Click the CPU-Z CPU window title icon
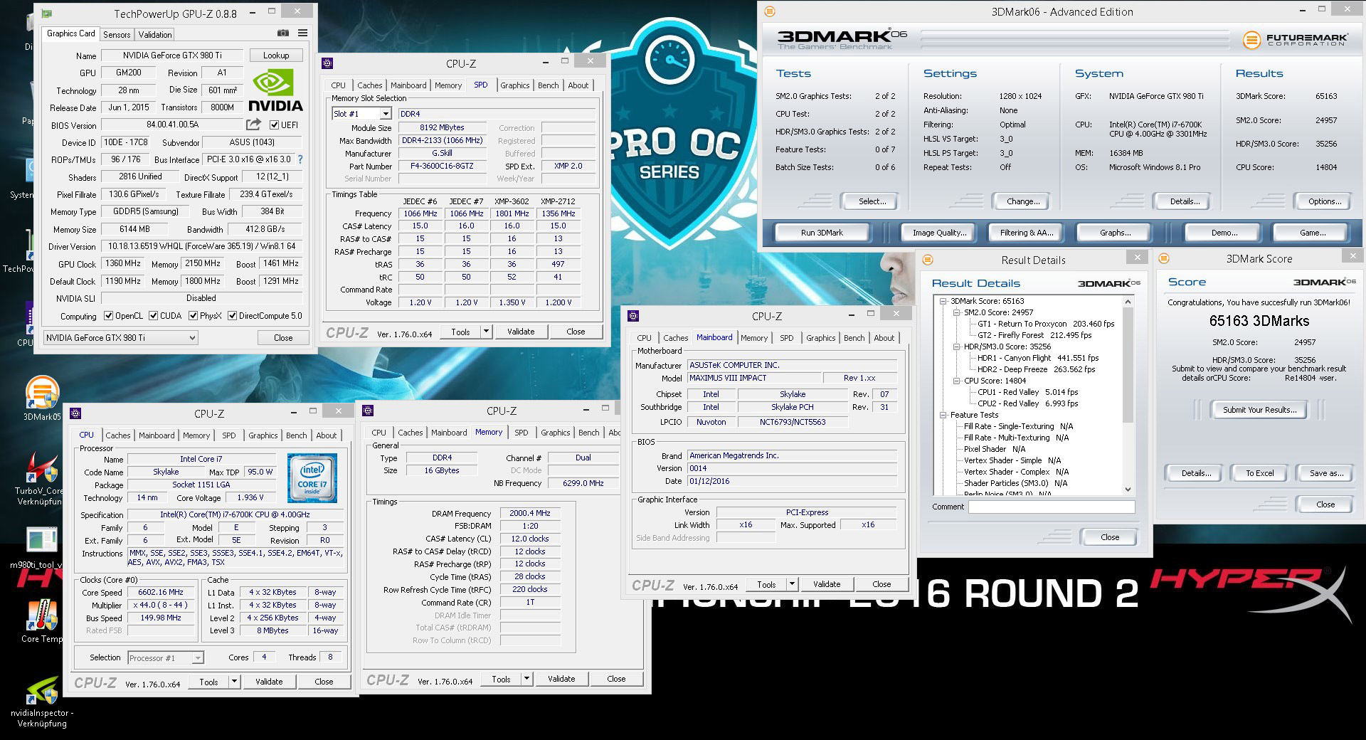Image resolution: width=1366 pixels, height=740 pixels. click(75, 413)
